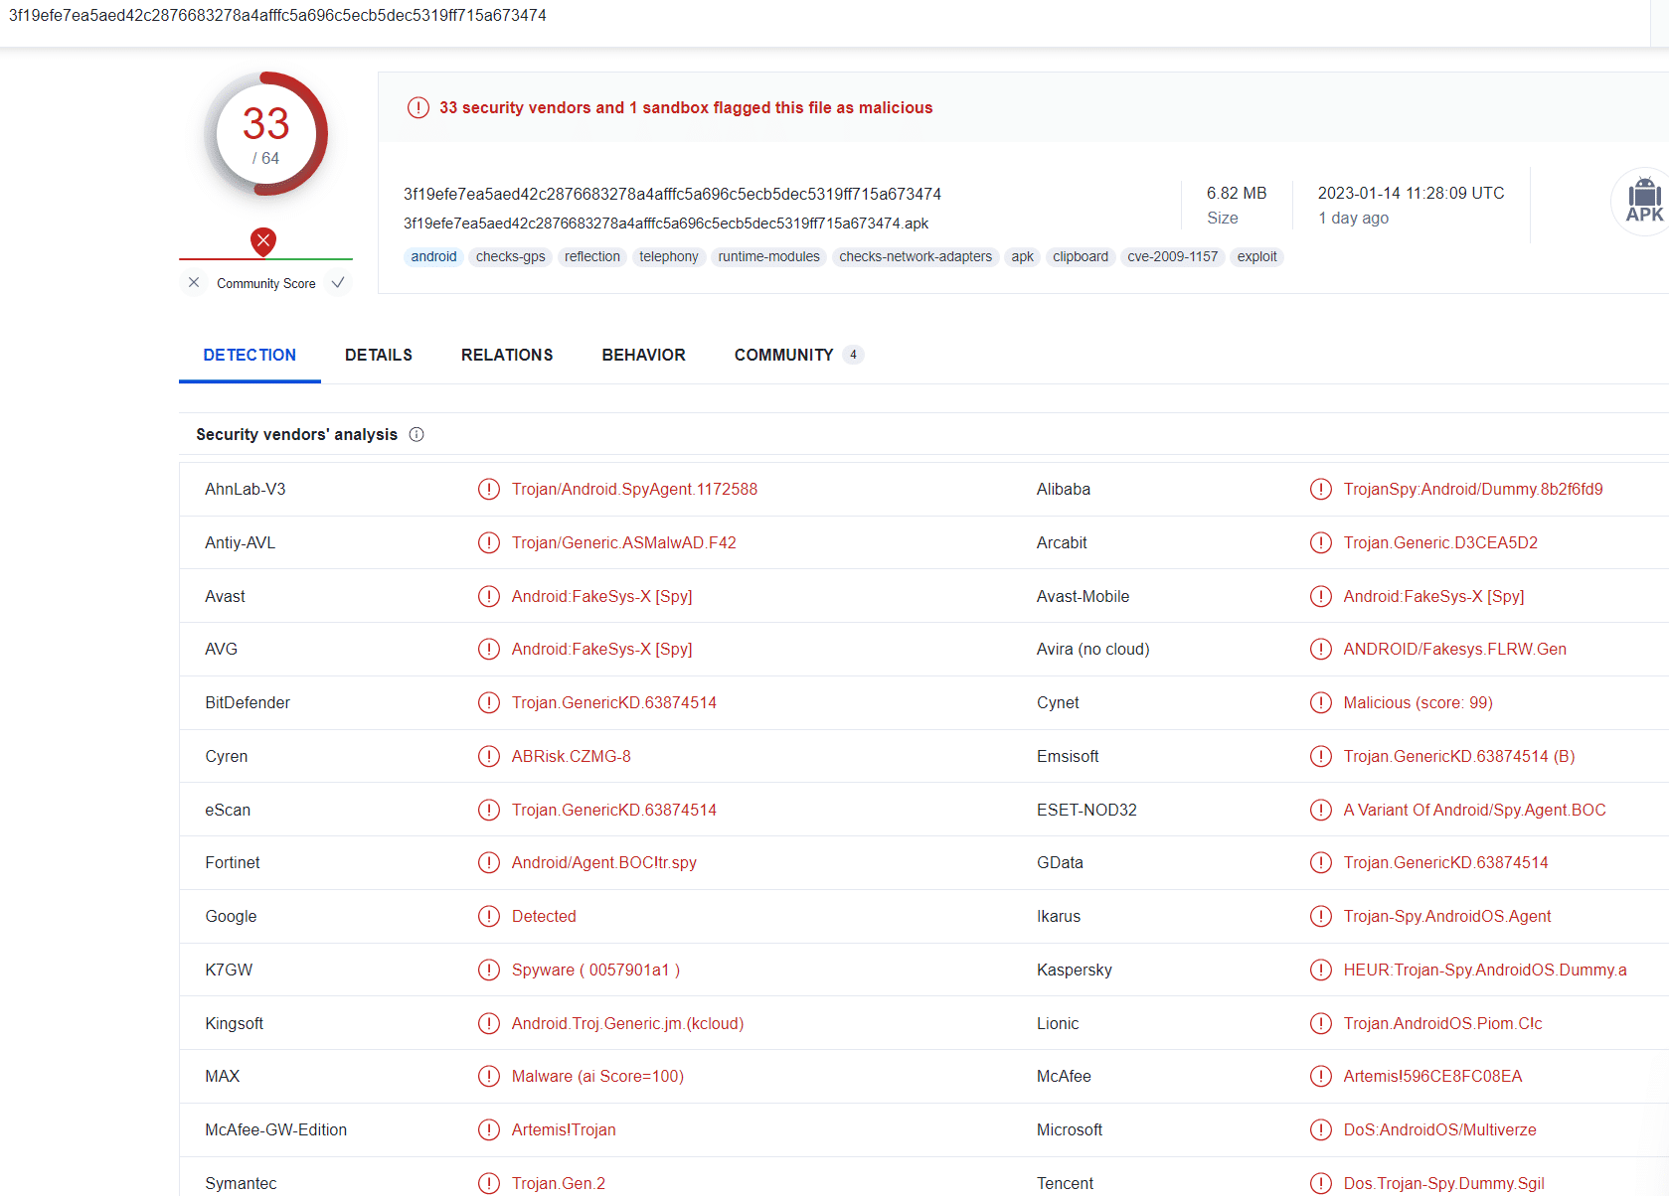Click the APK file type icon
This screenshot has width=1669, height=1196.
coord(1644,201)
